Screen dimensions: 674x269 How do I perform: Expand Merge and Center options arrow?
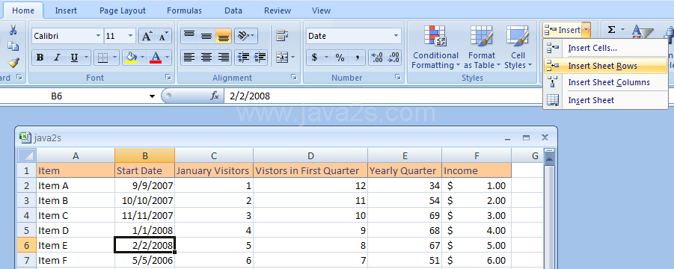tap(292, 58)
